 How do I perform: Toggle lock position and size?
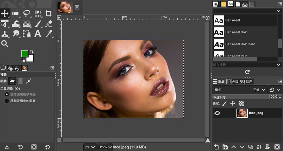[x=233, y=103]
